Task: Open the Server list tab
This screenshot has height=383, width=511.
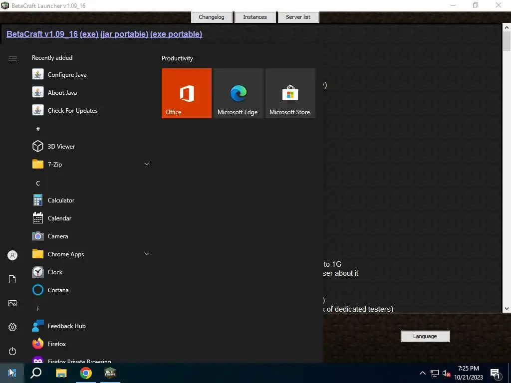Action: point(298,17)
